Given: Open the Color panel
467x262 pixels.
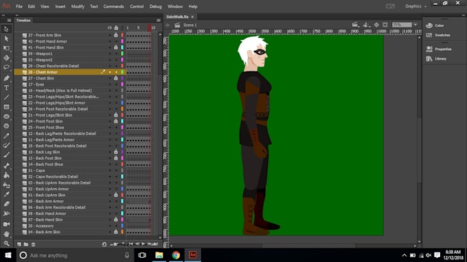Looking at the screenshot, I should pyautogui.click(x=436, y=25).
